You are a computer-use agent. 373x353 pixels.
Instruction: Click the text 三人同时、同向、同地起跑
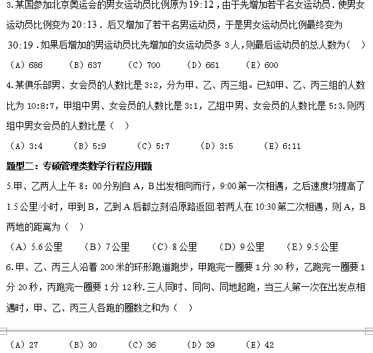click(201, 288)
